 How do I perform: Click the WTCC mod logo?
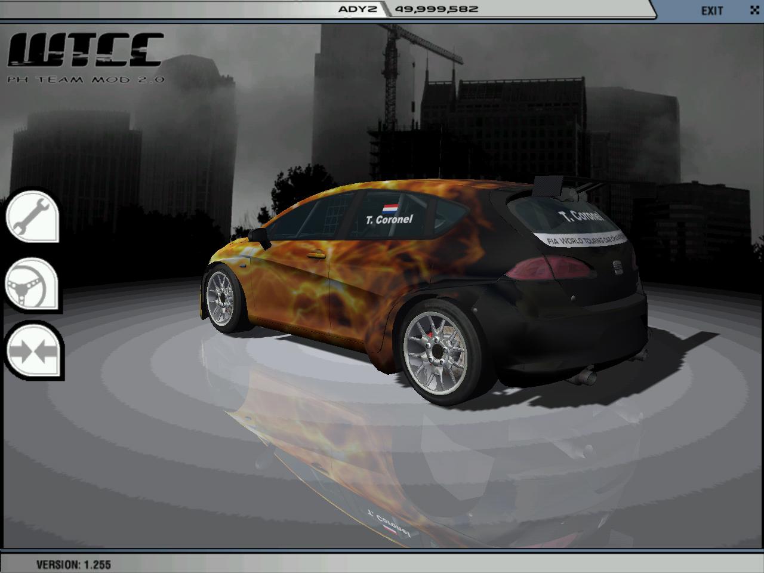tap(86, 50)
